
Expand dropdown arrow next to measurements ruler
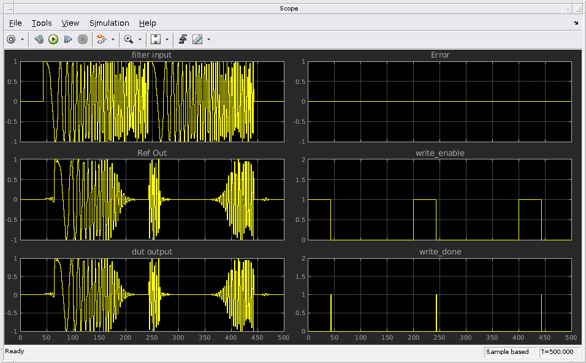click(208, 39)
